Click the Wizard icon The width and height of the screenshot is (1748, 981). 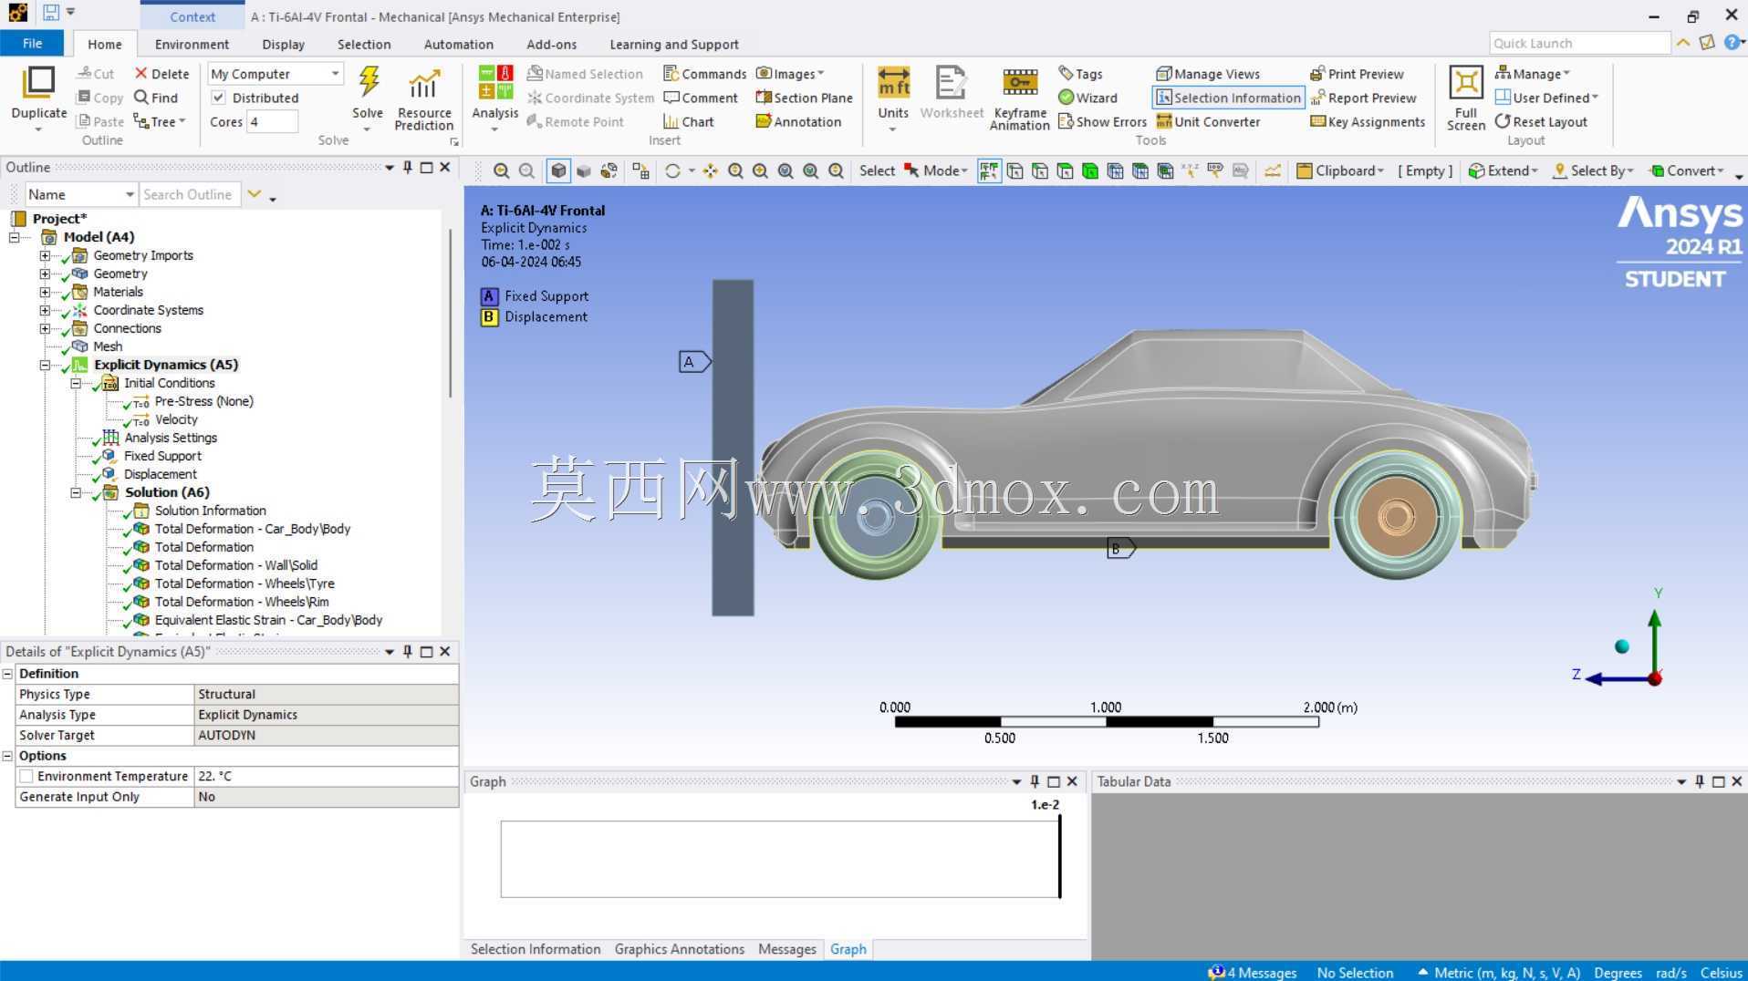[x=1087, y=98]
